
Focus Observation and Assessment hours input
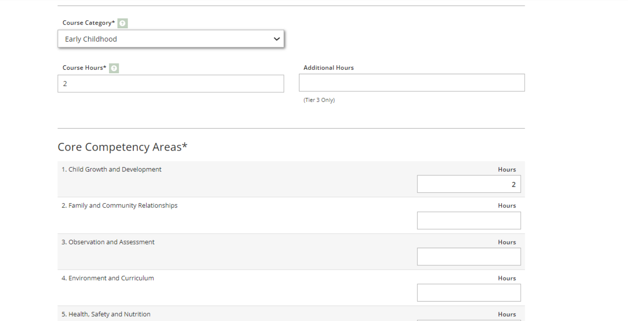[469, 257]
